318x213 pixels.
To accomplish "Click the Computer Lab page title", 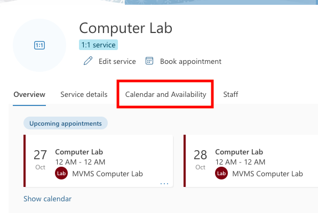I will point(126,28).
